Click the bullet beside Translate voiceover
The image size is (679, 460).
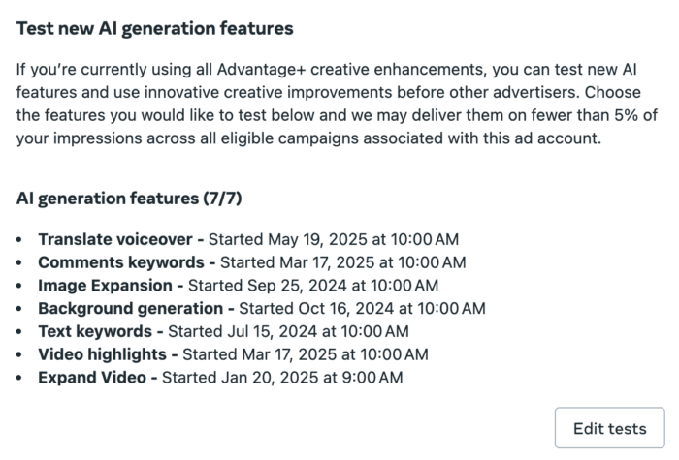22,240
